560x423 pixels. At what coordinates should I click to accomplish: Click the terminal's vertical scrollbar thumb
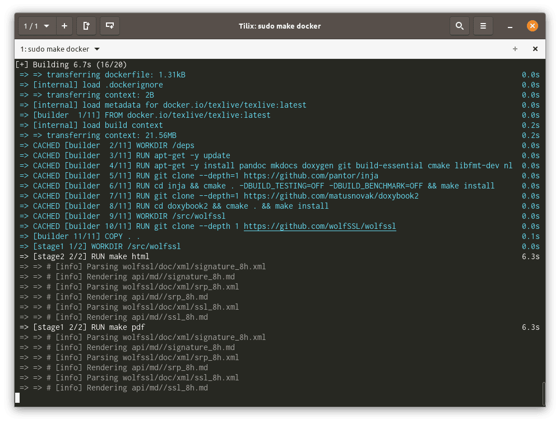pyautogui.click(x=543, y=393)
